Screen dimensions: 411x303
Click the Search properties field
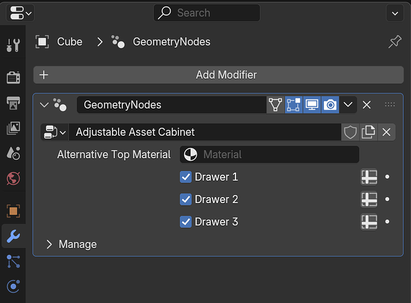point(206,13)
